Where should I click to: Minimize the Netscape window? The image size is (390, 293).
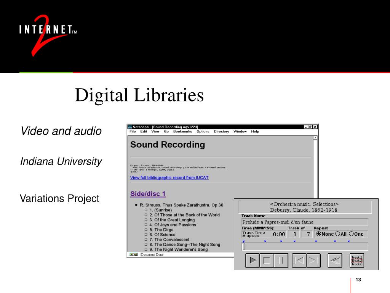click(306, 127)
